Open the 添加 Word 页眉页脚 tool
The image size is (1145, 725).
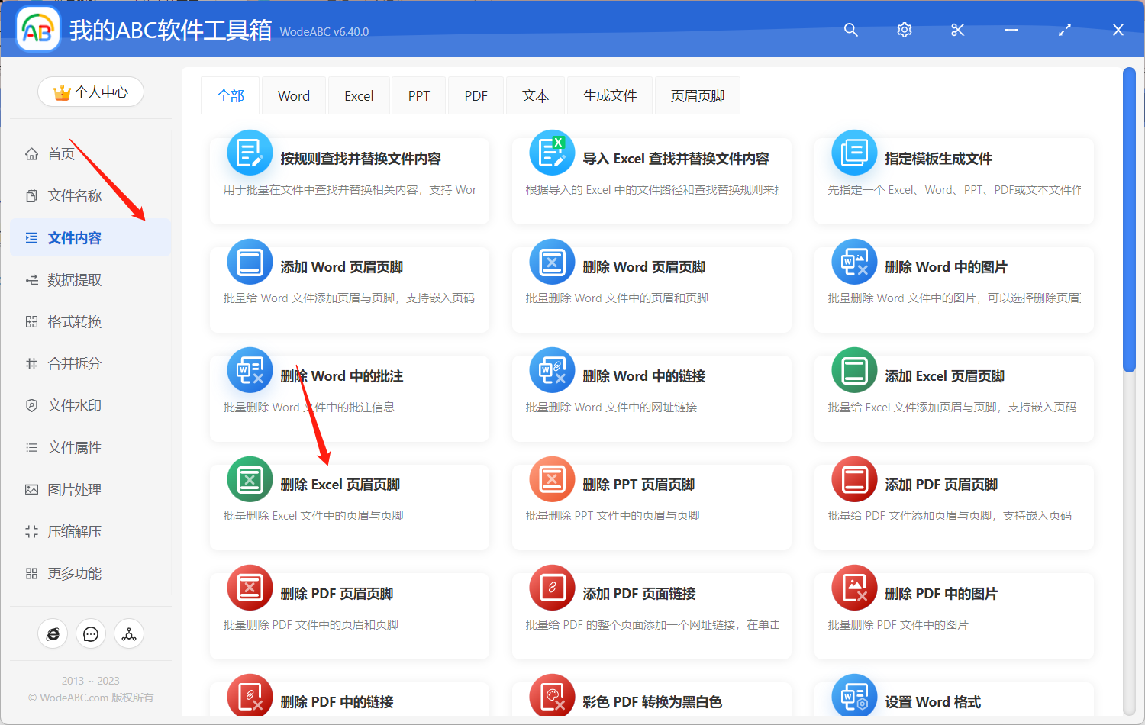click(x=349, y=290)
